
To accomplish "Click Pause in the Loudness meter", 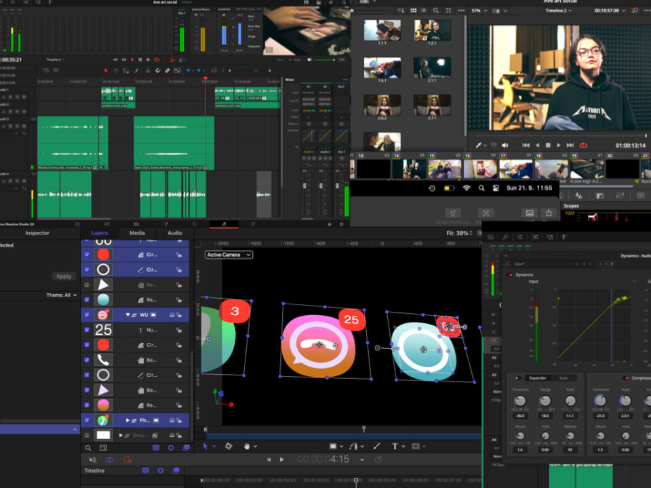I will point(224,50).
